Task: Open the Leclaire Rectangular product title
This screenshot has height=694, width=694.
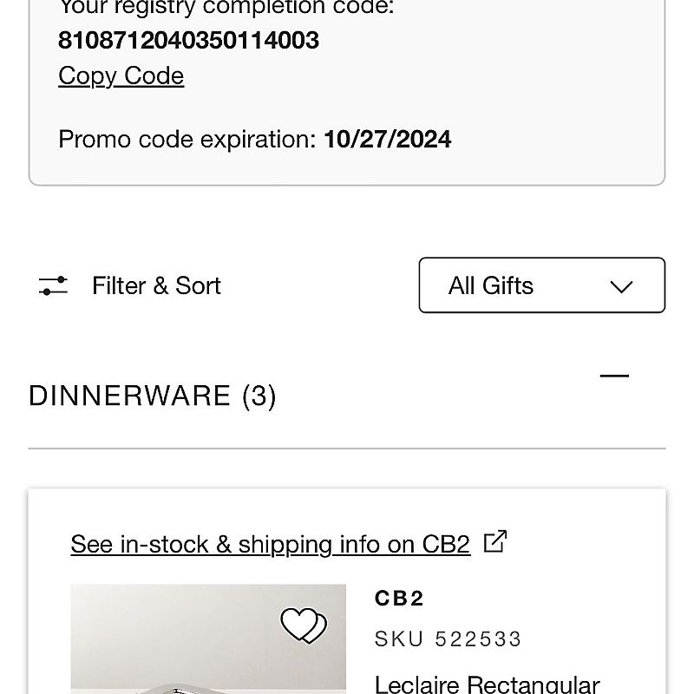Action: (487, 684)
